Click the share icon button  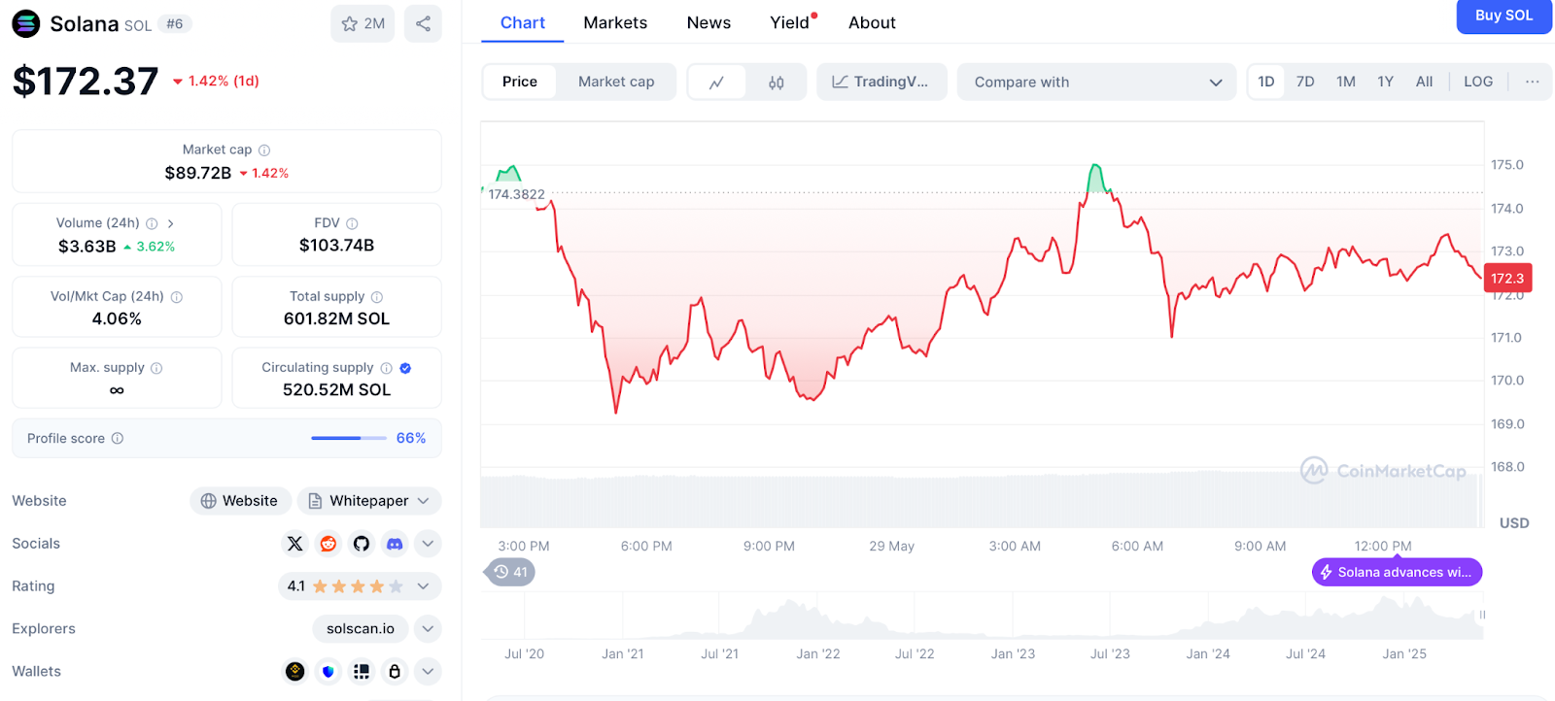tap(423, 23)
